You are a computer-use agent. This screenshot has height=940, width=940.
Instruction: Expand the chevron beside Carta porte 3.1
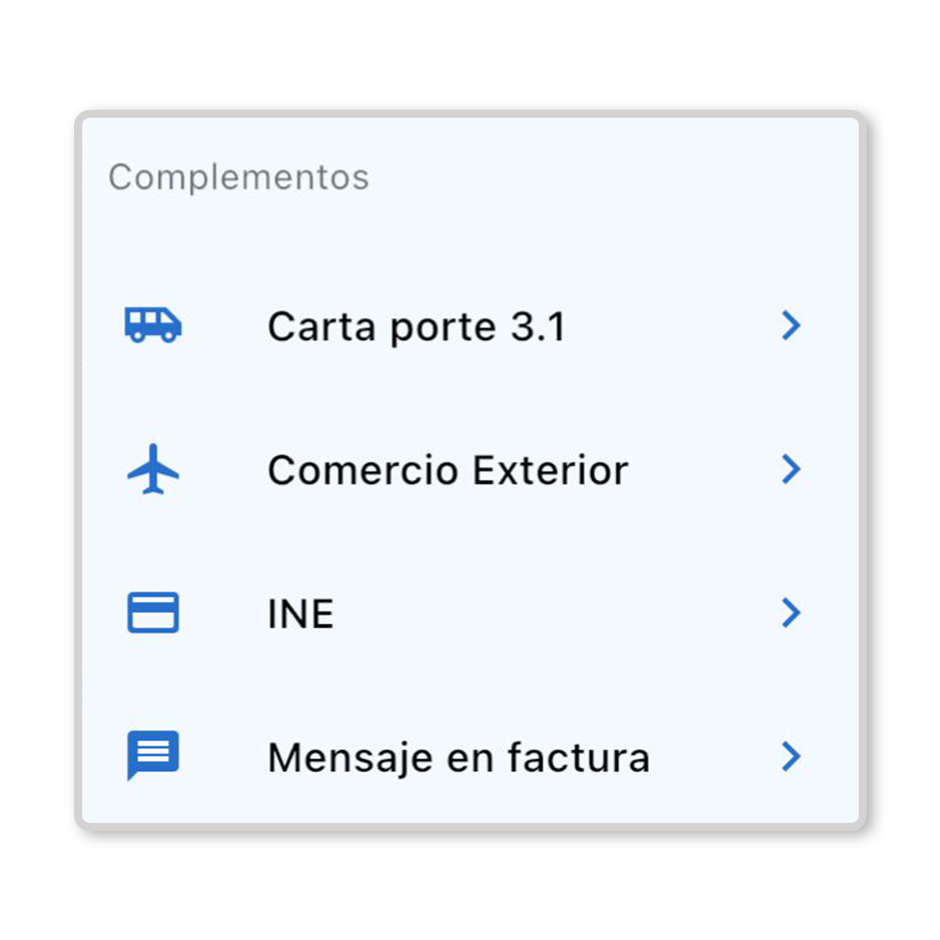click(790, 326)
